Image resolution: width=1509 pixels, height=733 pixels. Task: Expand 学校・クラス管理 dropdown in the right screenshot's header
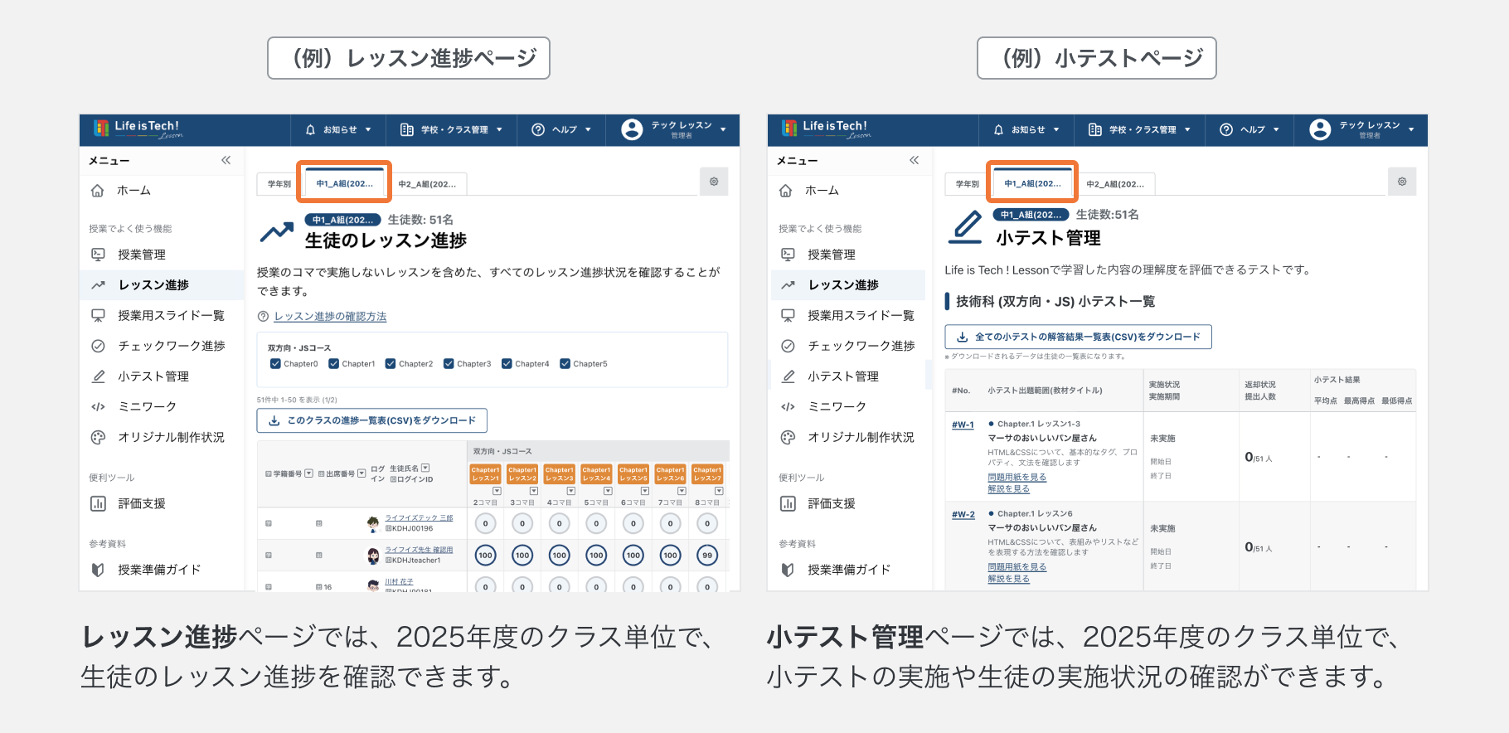click(x=1143, y=130)
